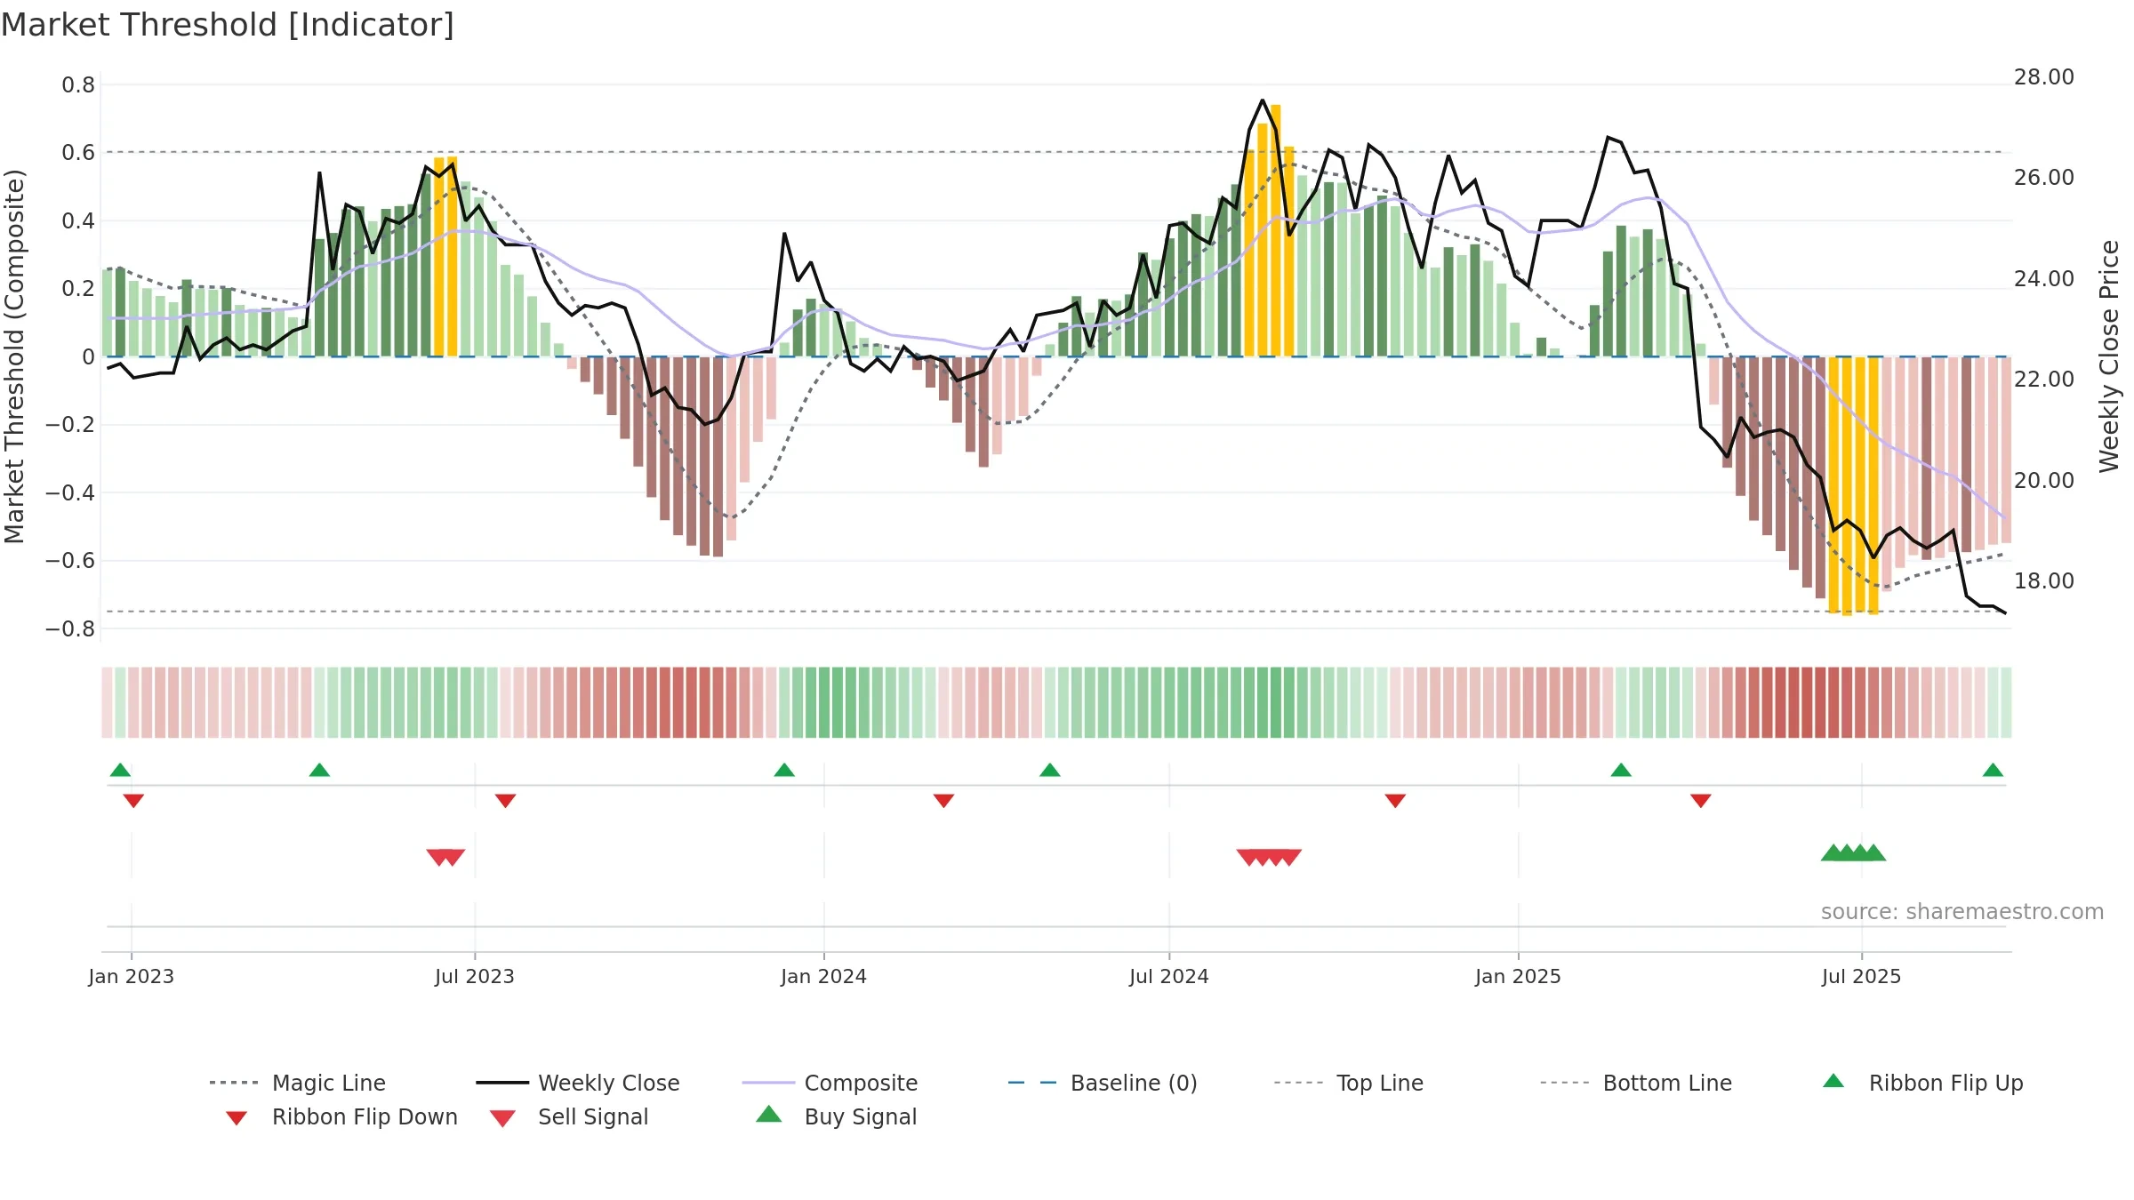The image size is (2134, 1200).
Task: Click the Jan 2024 x-axis label
Action: click(823, 976)
